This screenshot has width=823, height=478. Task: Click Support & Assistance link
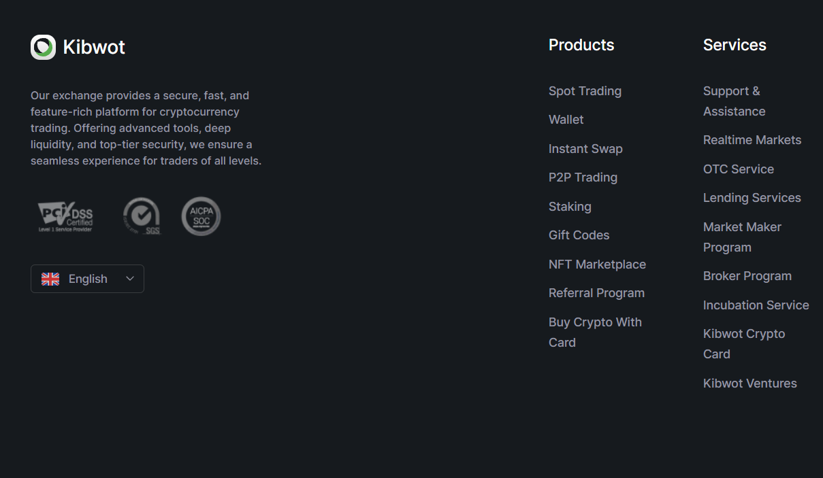[x=733, y=101]
